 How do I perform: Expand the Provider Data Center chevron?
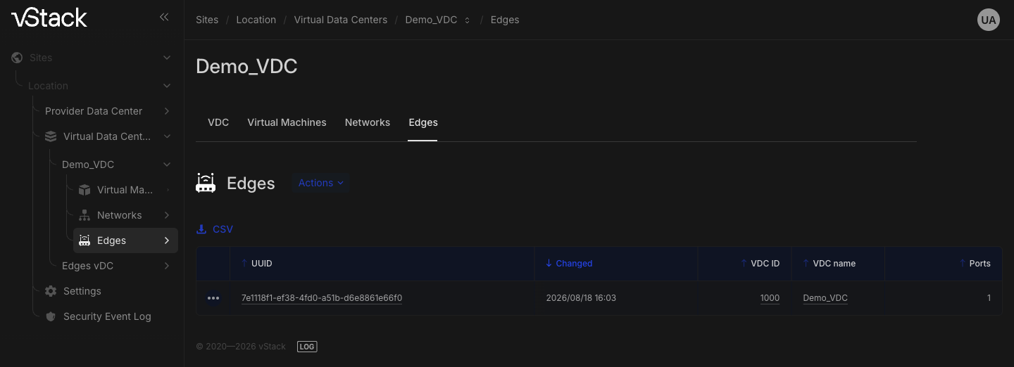(x=167, y=111)
